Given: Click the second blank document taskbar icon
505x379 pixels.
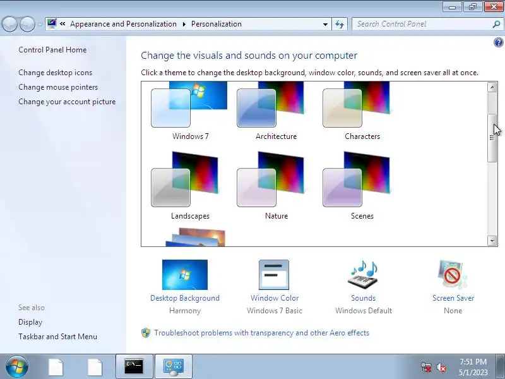Looking at the screenshot, I should [x=95, y=367].
